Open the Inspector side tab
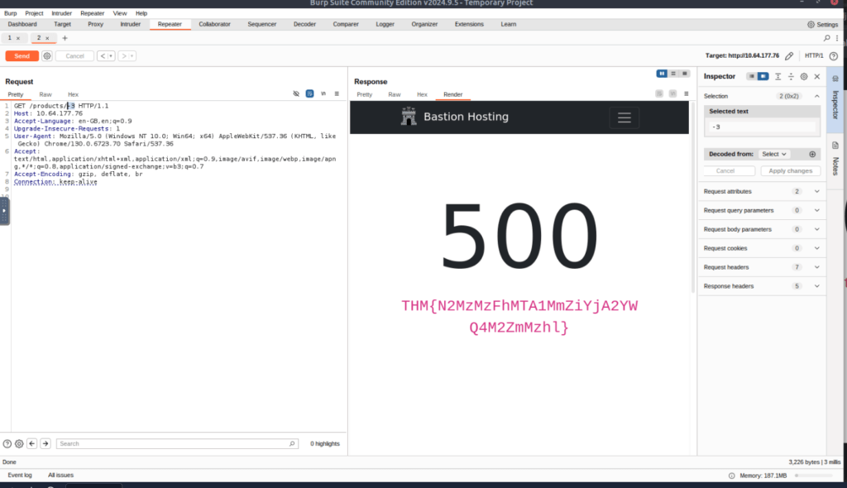The width and height of the screenshot is (847, 488). 835,99
